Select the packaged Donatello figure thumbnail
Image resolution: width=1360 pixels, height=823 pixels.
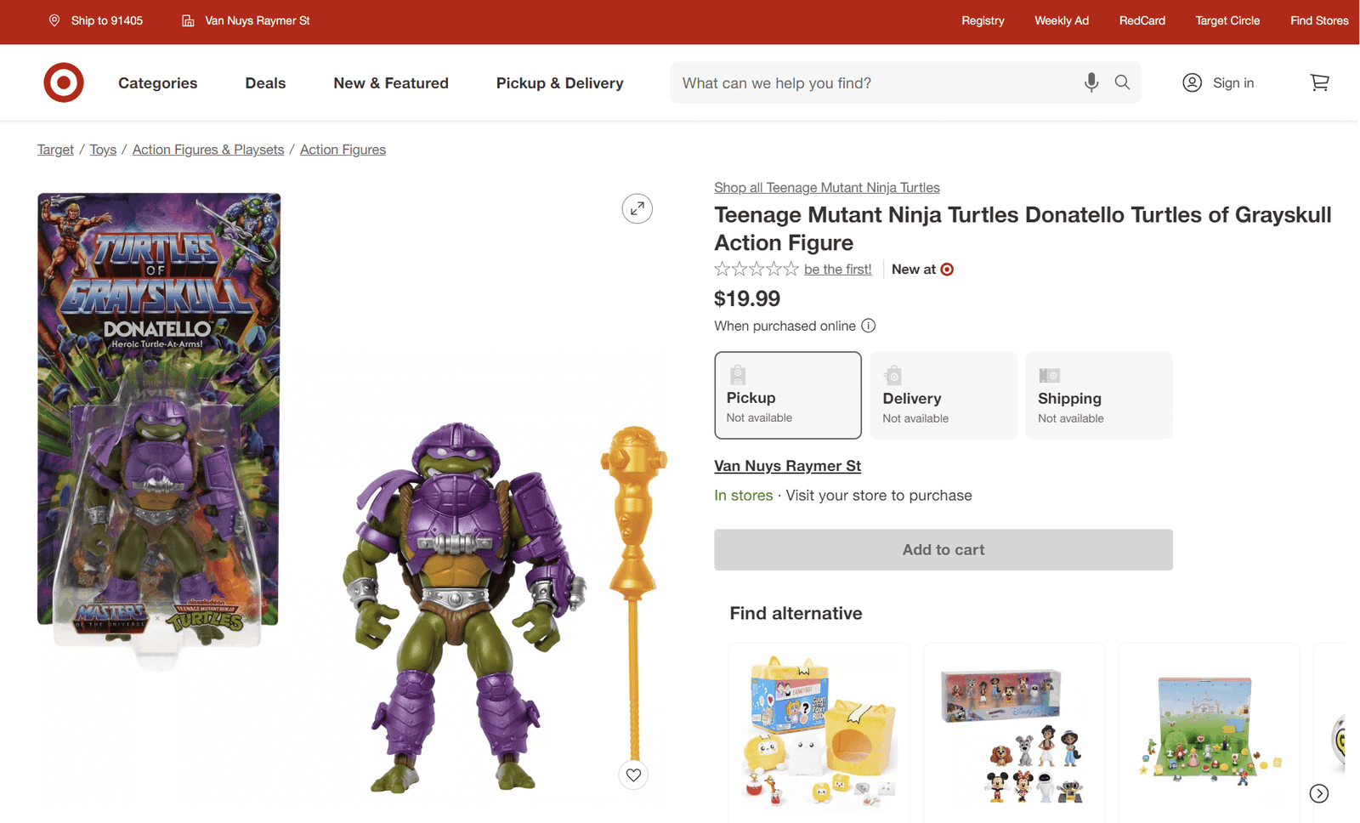159,417
